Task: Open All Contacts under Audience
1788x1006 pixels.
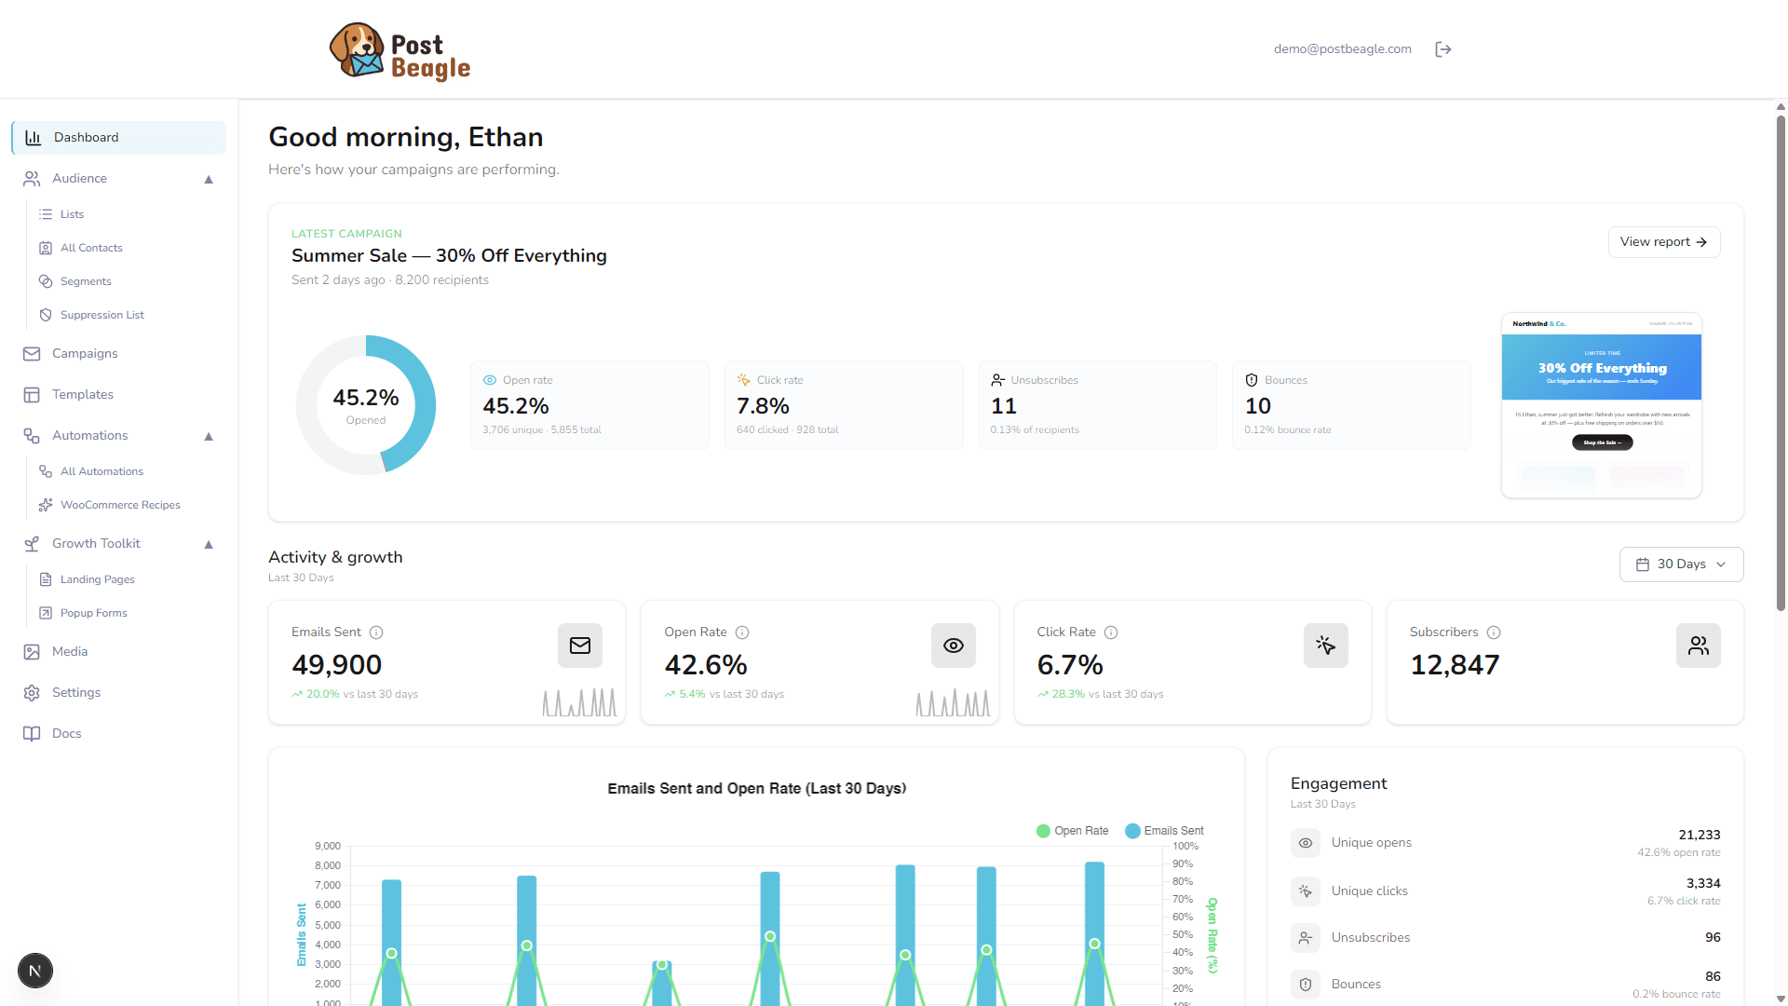Action: [127, 248]
